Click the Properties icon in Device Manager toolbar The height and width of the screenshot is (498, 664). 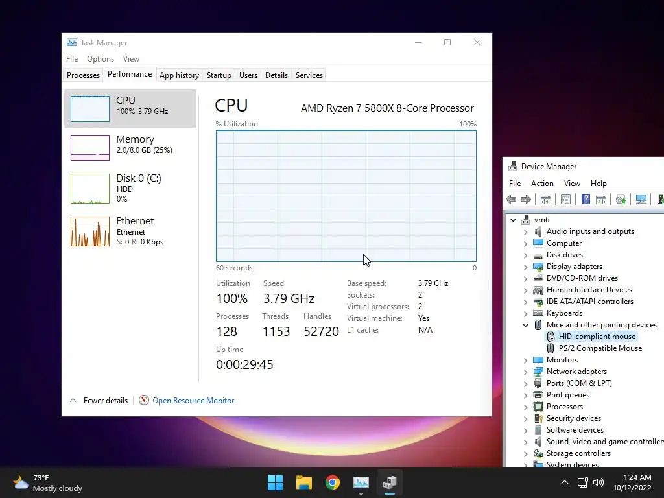565,200
